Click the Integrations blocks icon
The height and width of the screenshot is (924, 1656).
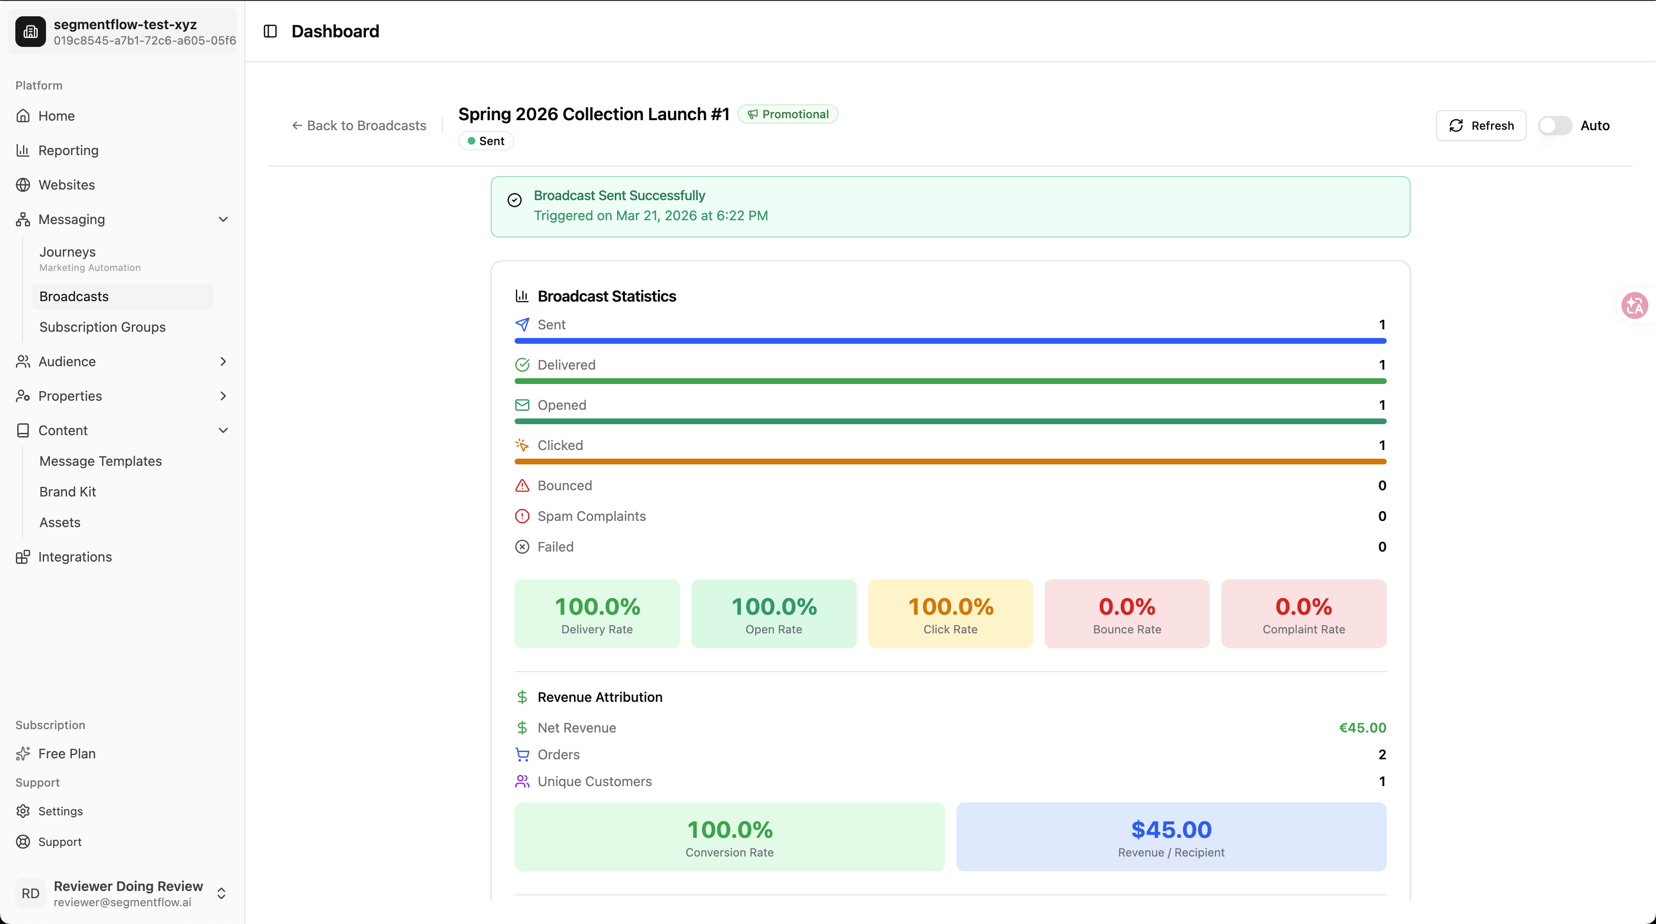tap(23, 557)
